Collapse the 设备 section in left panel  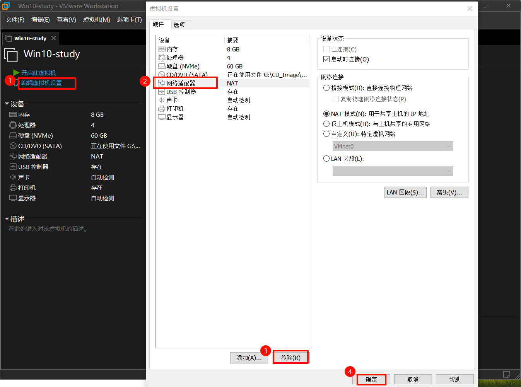pyautogui.click(x=7, y=104)
